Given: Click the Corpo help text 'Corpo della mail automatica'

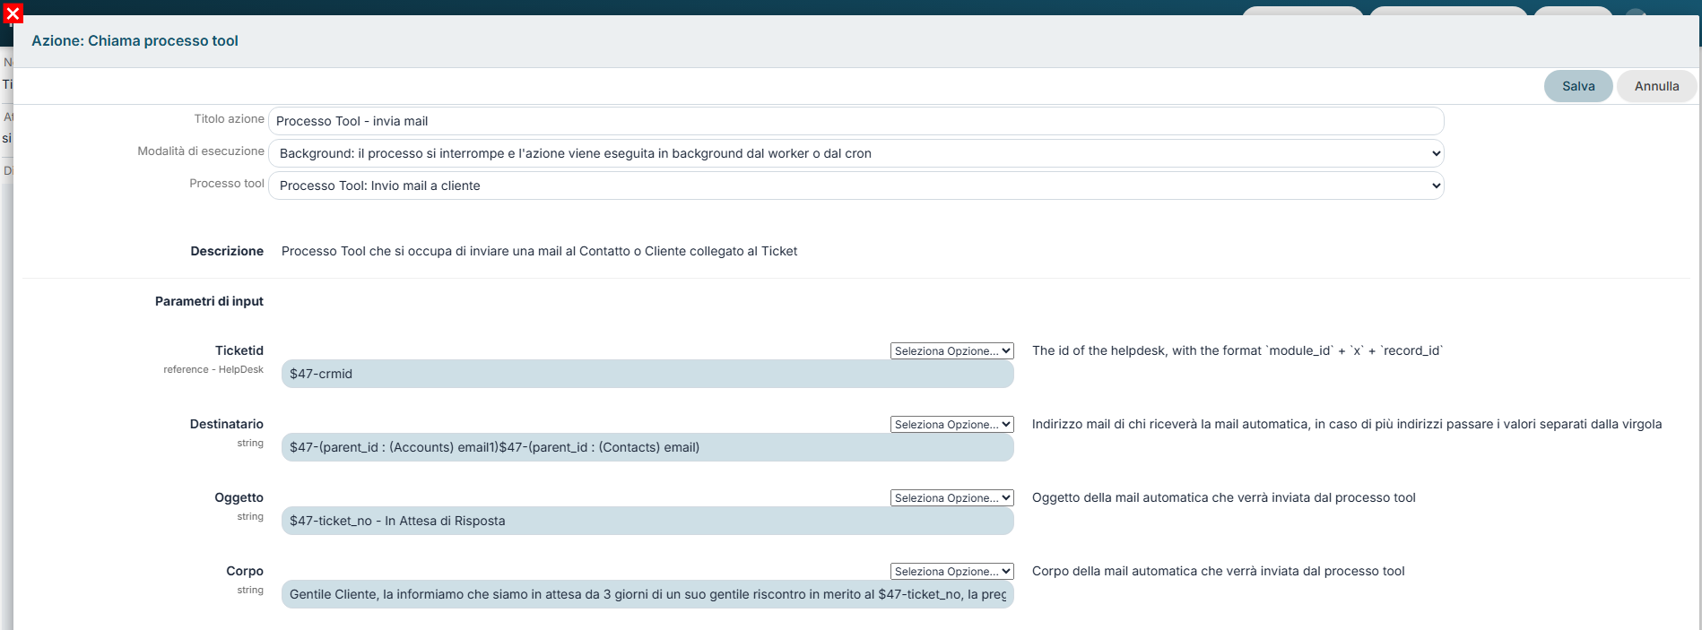Looking at the screenshot, I should pyautogui.click(x=1219, y=571).
